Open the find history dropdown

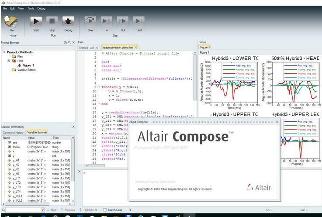(43, 210)
